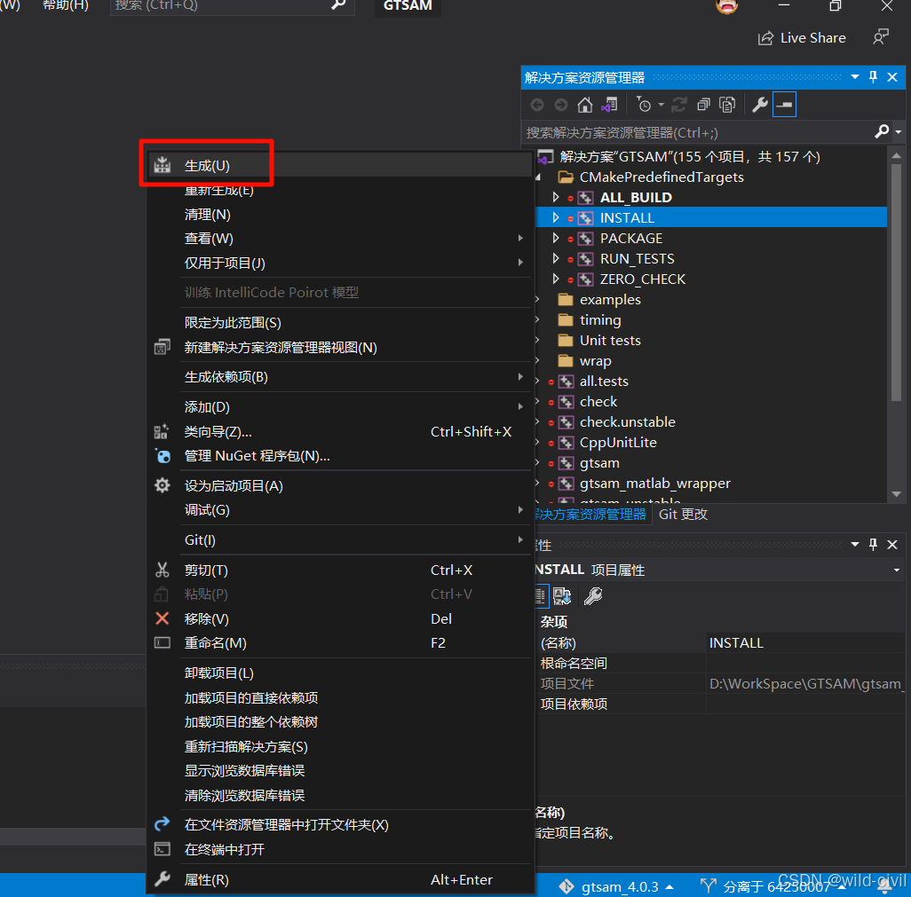This screenshot has width=911, height=897.
Task: Open 类向导(Z) Class Wizard
Action: (x=339, y=432)
